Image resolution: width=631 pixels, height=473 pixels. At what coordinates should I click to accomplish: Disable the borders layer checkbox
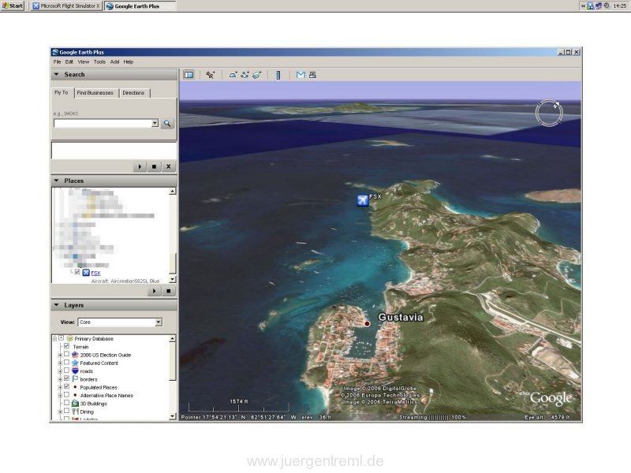pos(67,378)
